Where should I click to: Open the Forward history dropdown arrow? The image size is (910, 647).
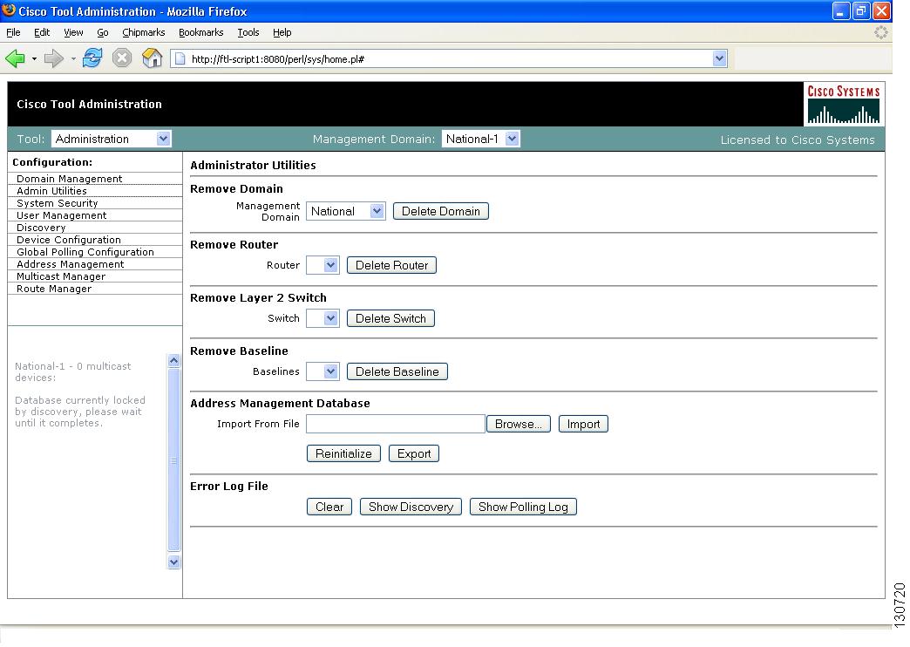[x=73, y=58]
